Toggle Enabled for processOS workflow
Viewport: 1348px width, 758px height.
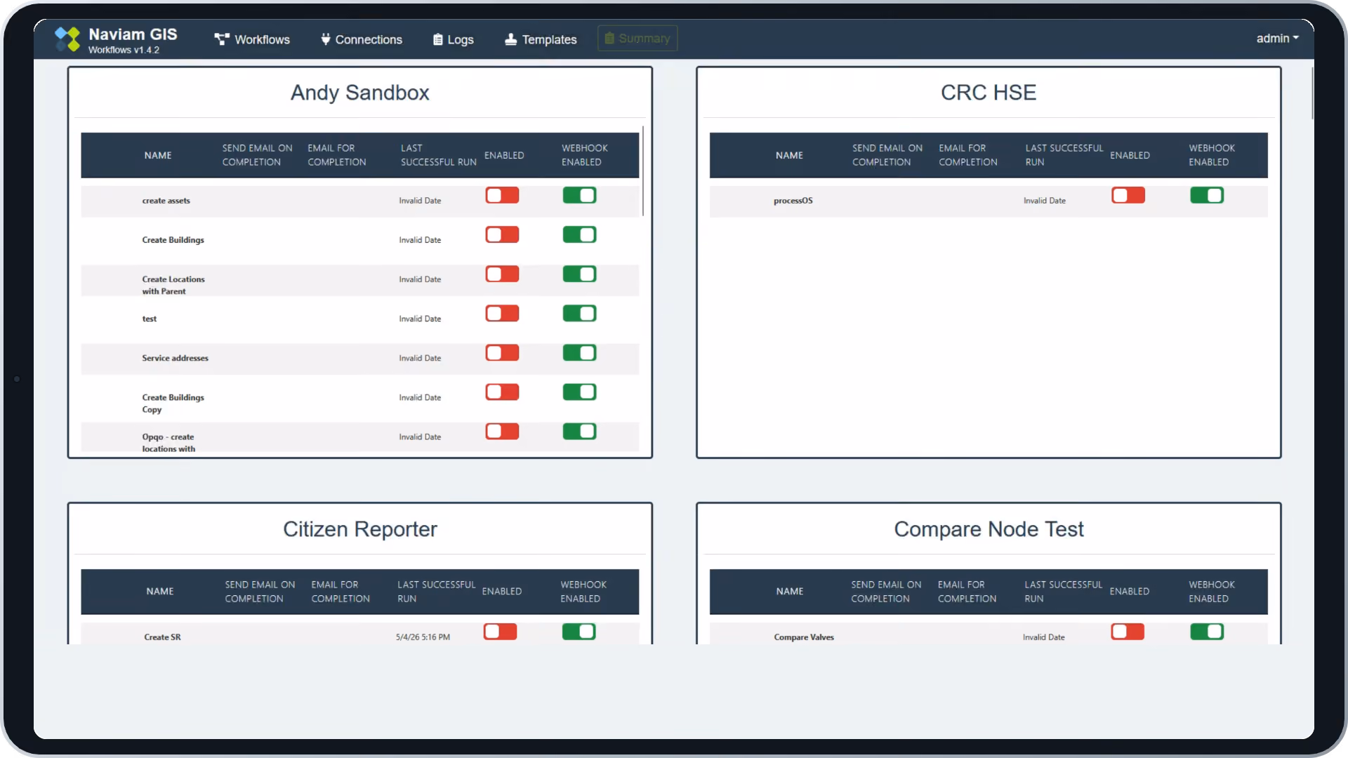click(x=1128, y=195)
